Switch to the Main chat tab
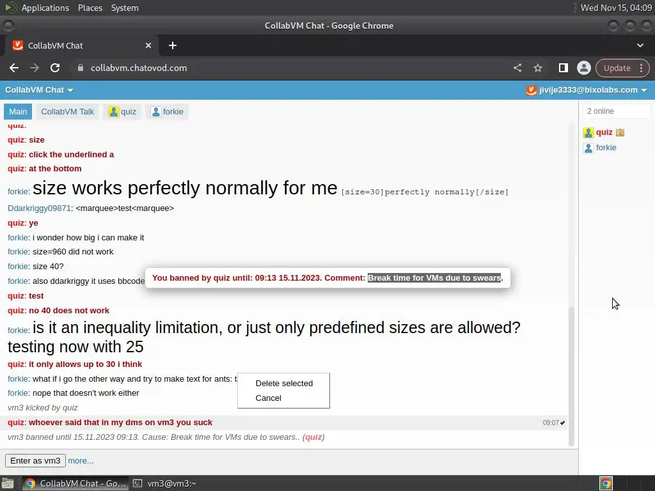Viewport: 655px width, 491px height. [18, 111]
